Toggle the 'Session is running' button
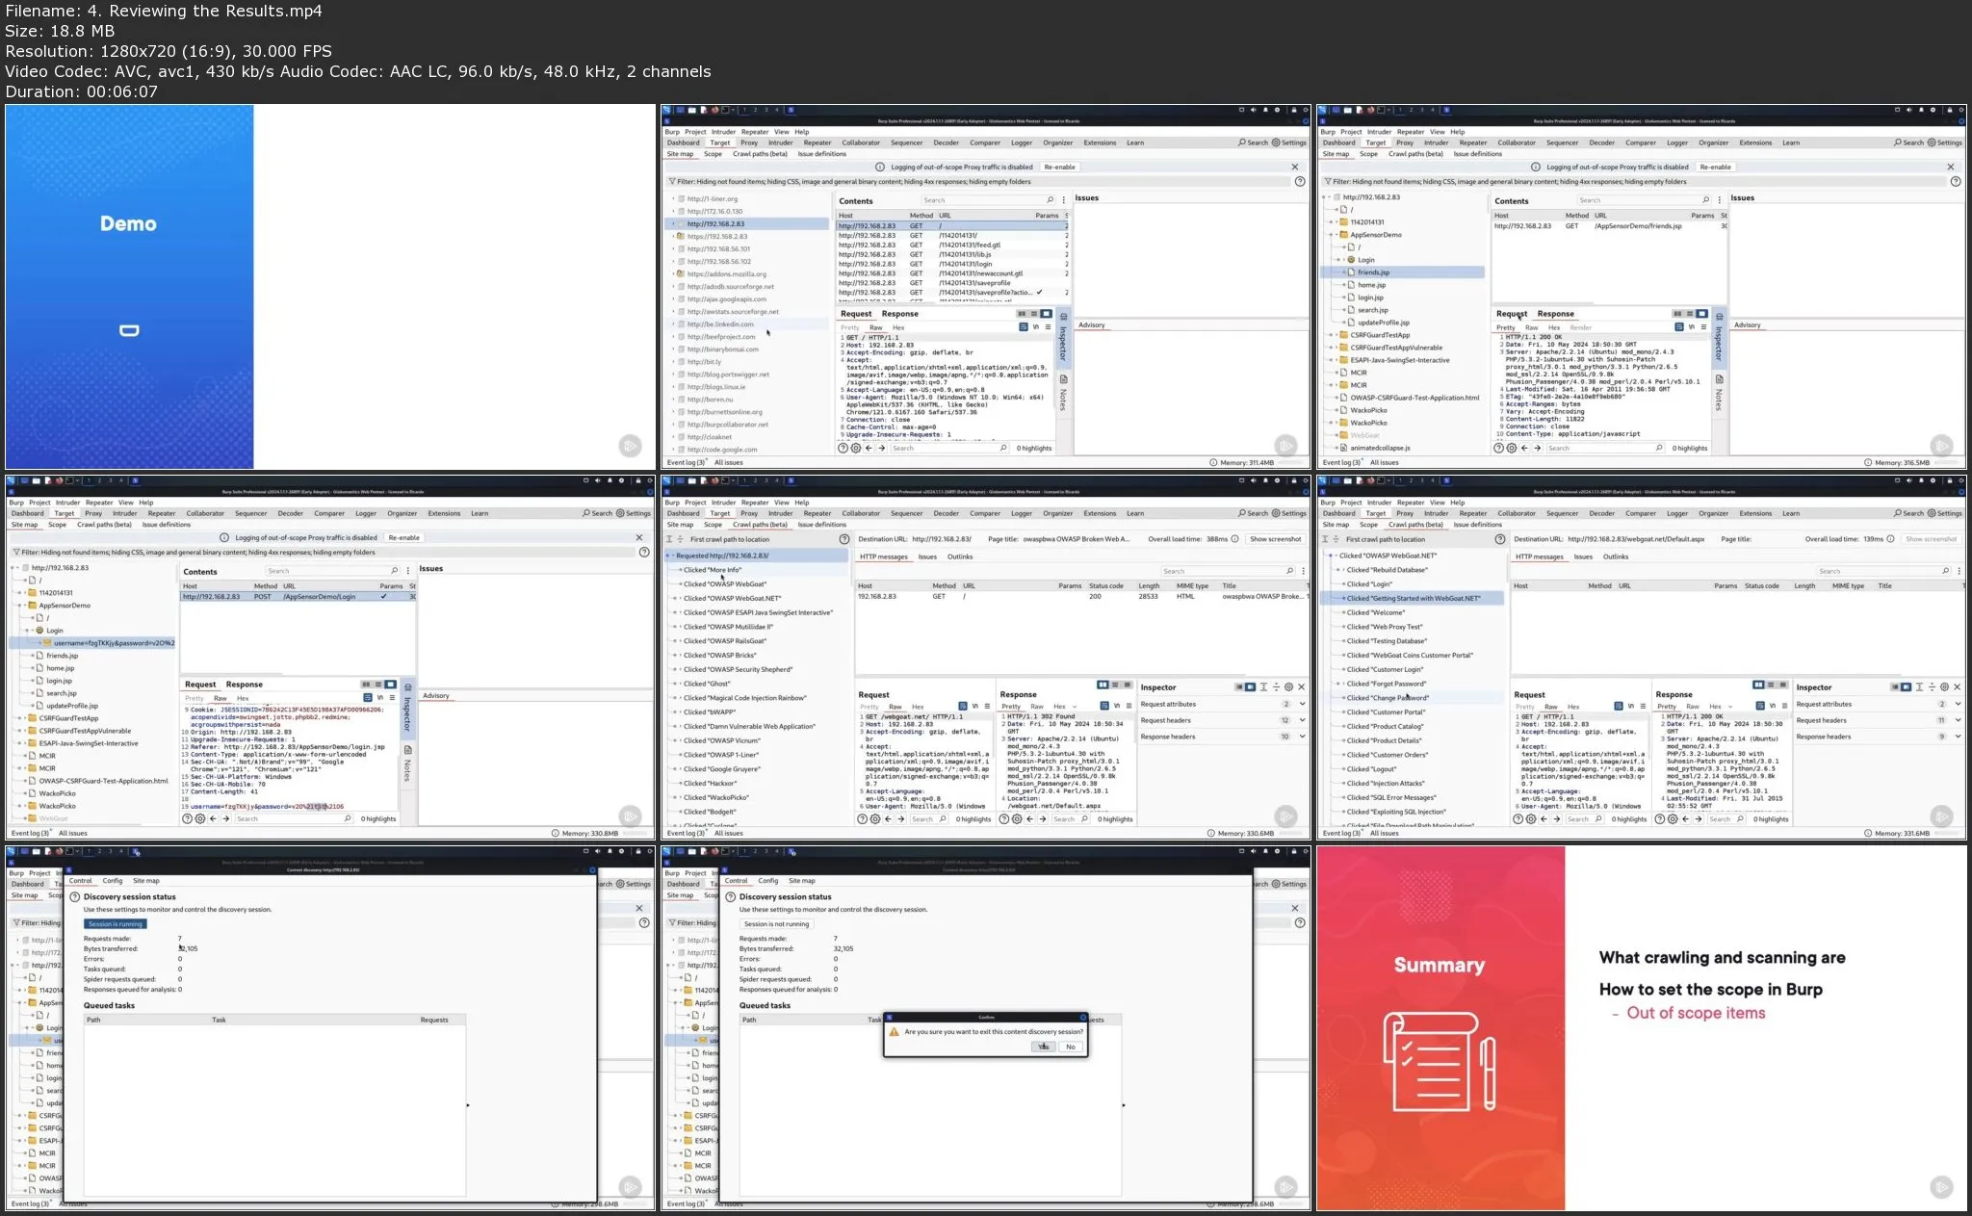 tap(116, 924)
